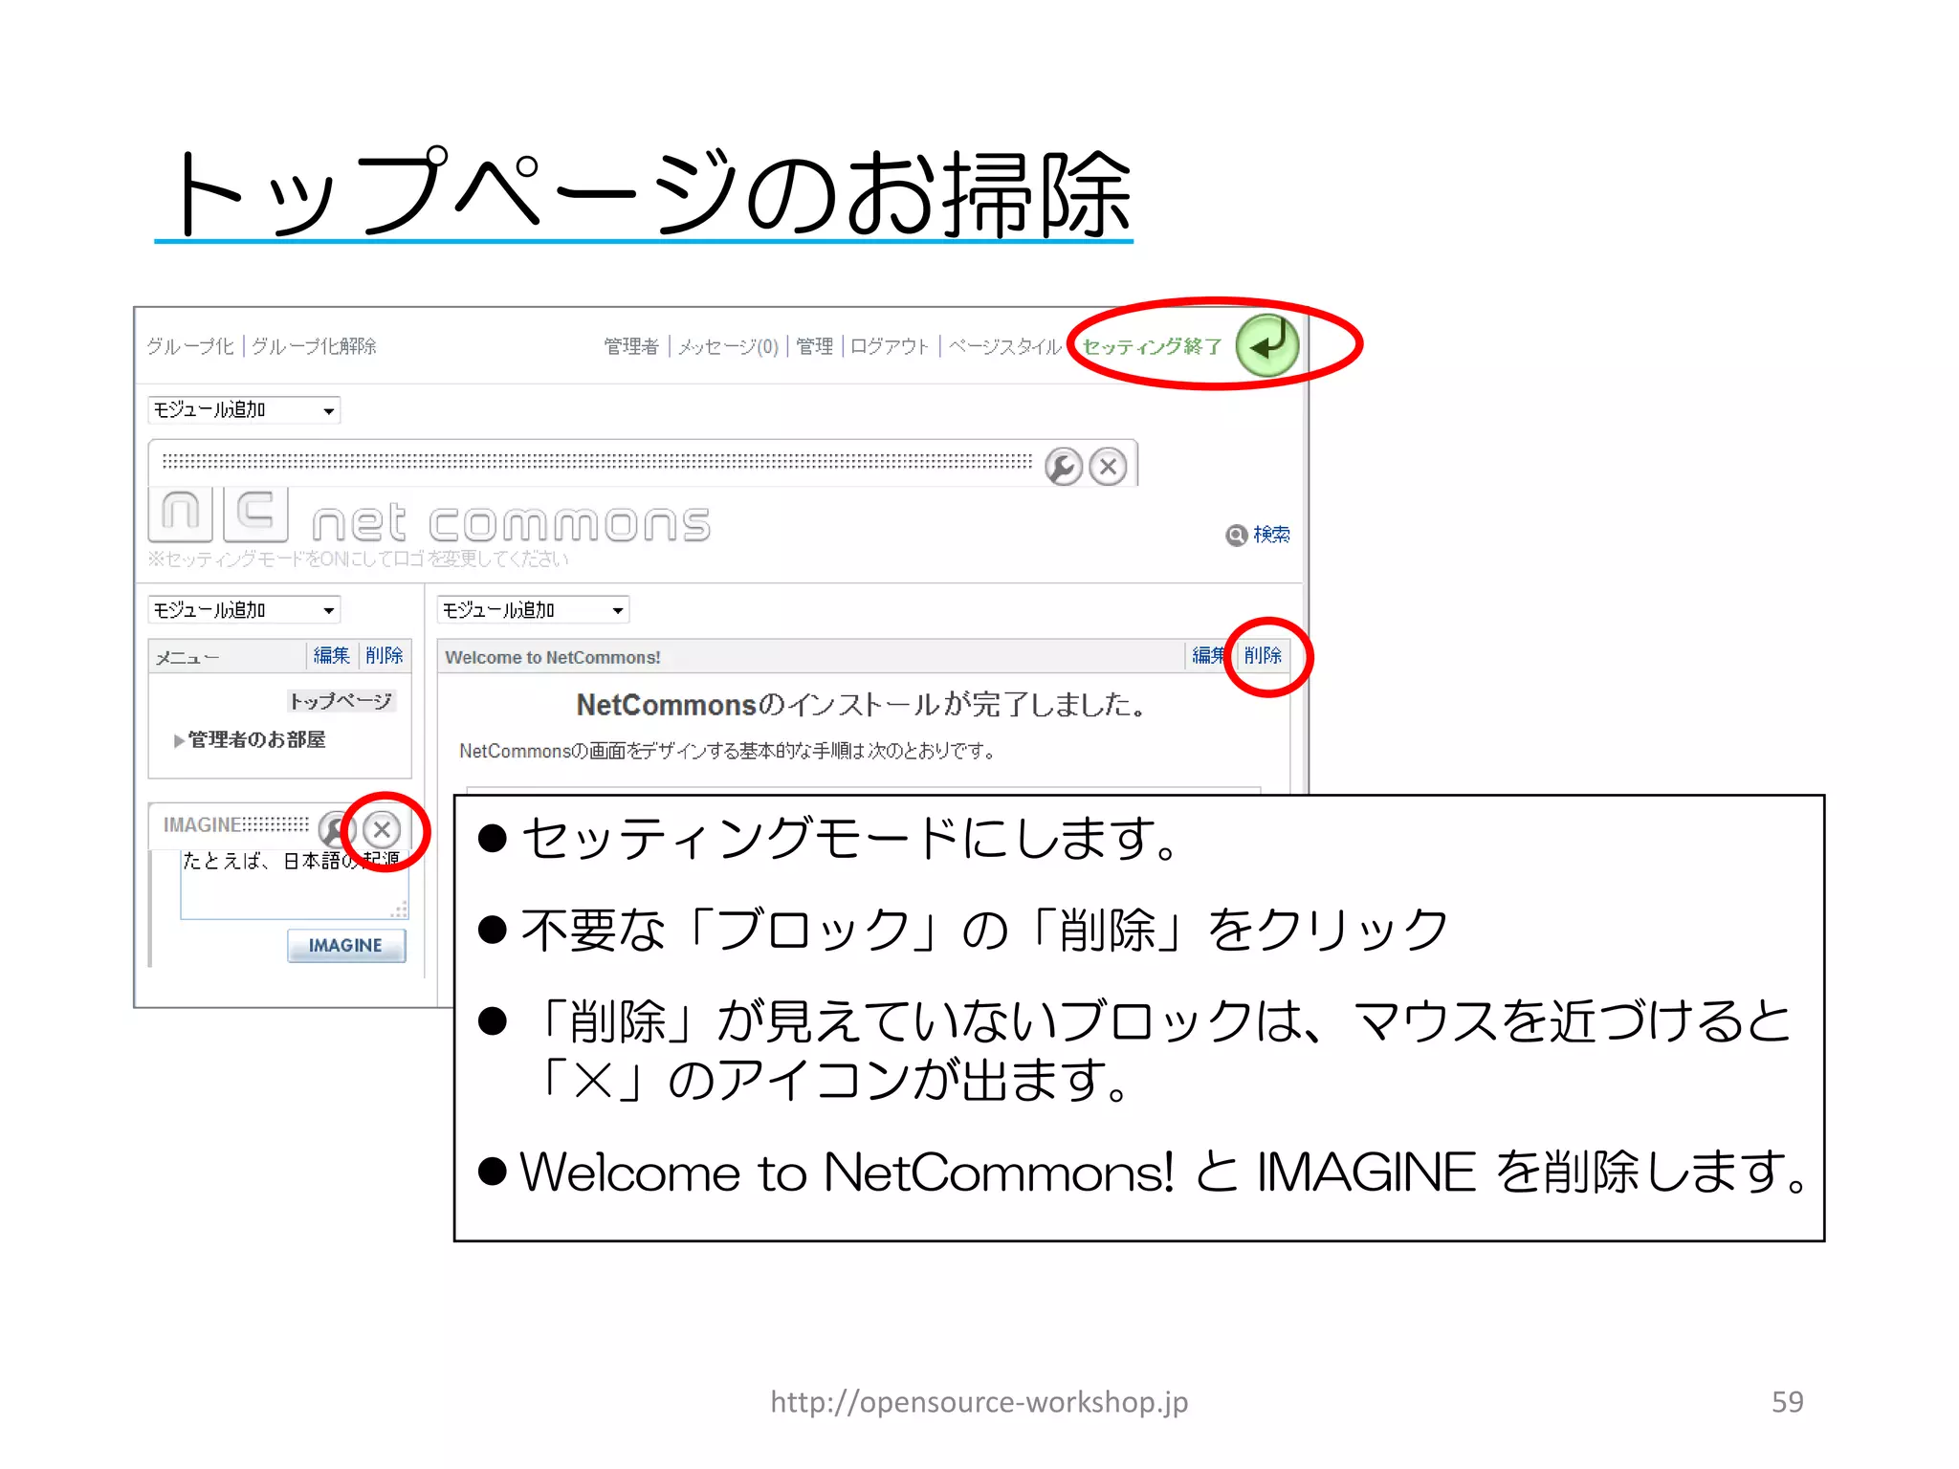This screenshot has height=1469, width=1959.
Task: Click 削除 on the Welcome to NetCommons block
Action: coord(1263,655)
